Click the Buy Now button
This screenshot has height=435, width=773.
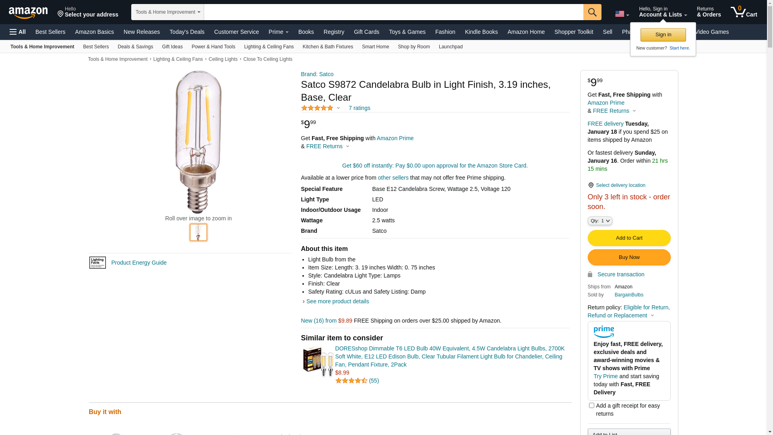[x=629, y=257]
